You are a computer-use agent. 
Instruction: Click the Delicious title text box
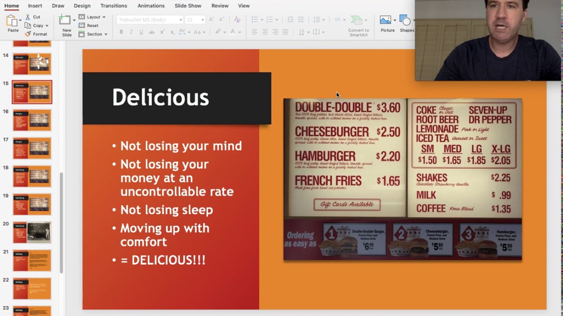coord(177,98)
